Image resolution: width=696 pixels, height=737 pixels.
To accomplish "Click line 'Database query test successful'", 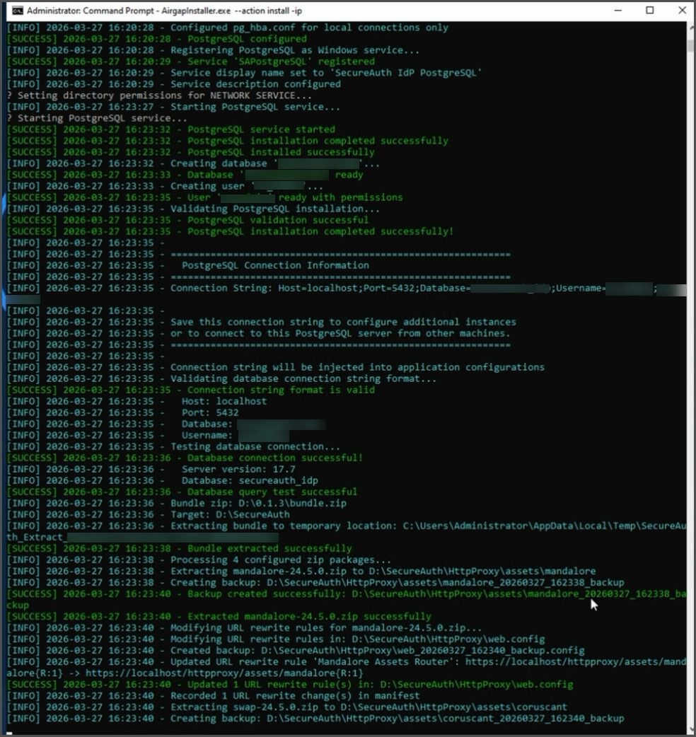I will (182, 492).
